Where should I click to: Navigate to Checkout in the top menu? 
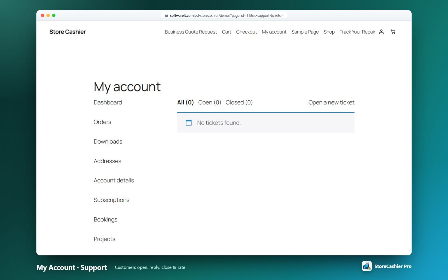[x=246, y=32]
